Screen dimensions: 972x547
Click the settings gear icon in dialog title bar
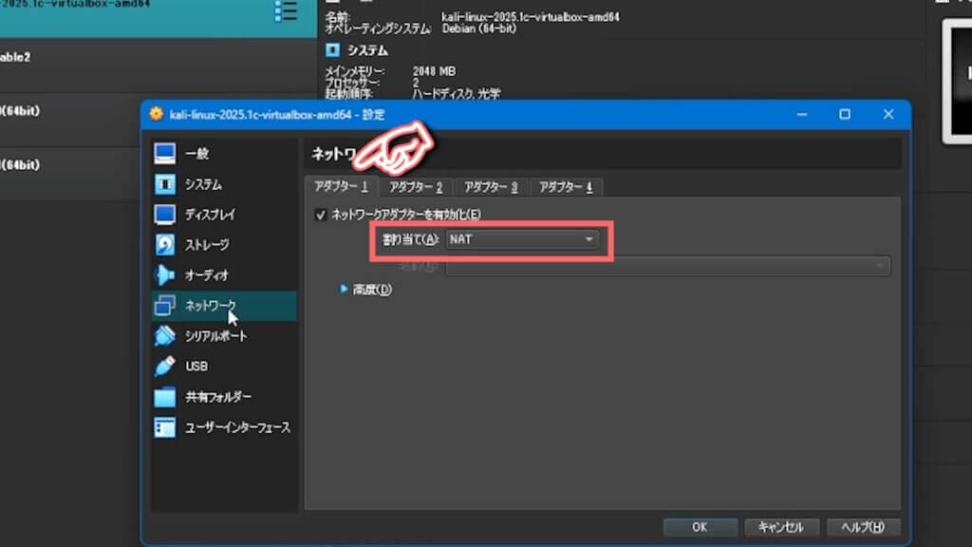click(157, 114)
